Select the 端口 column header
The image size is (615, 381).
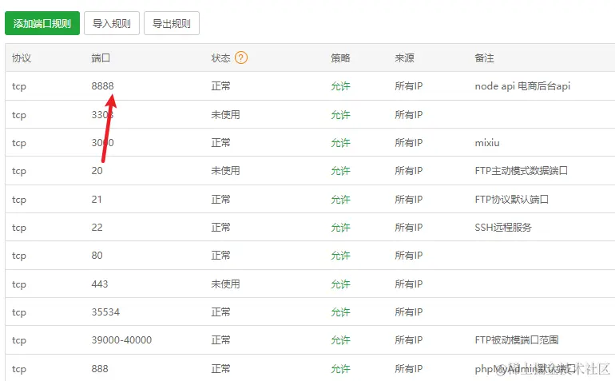101,58
